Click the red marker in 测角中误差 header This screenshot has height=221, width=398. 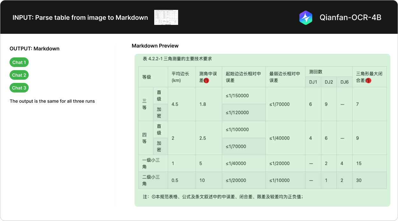pos(206,81)
